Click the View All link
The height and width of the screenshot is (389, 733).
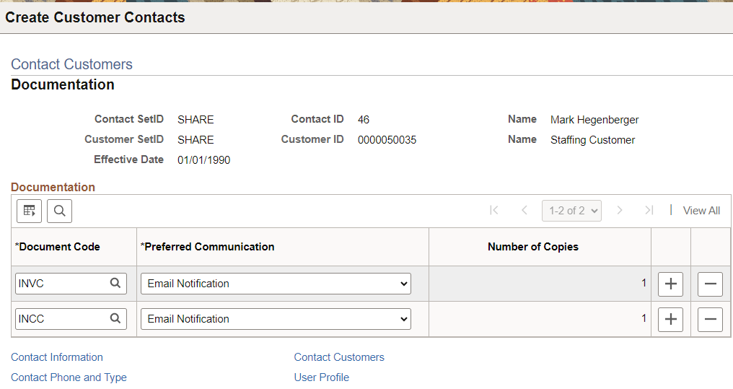[701, 211]
